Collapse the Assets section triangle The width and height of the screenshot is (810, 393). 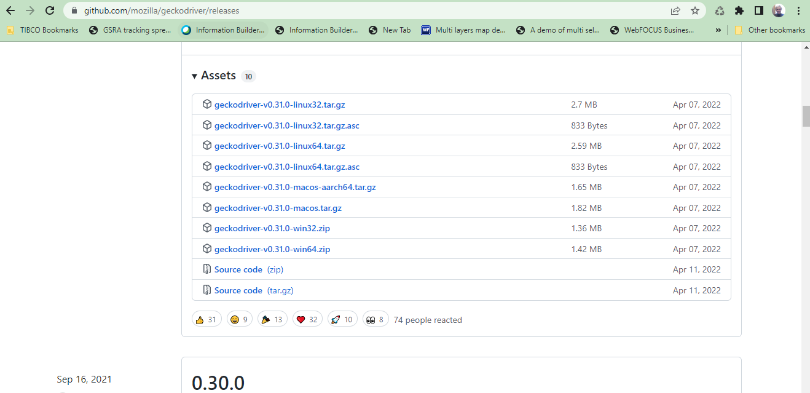pyautogui.click(x=195, y=76)
